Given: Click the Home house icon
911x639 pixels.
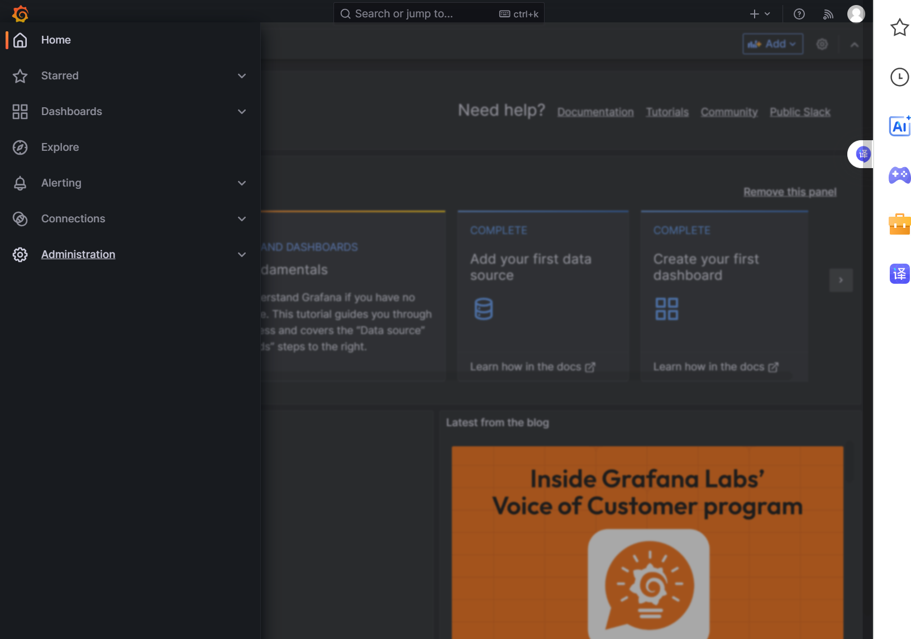Looking at the screenshot, I should click(20, 40).
